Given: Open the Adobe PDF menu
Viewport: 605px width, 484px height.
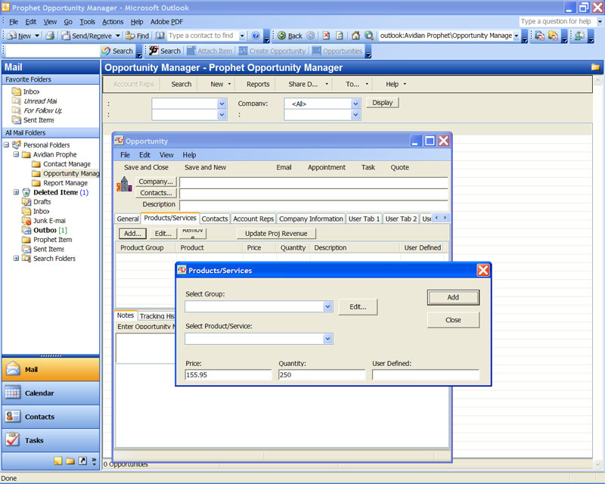Looking at the screenshot, I should (166, 22).
